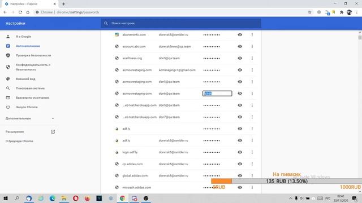Open Opera from the taskbar
The width and height of the screenshot is (362, 203).
(76, 198)
